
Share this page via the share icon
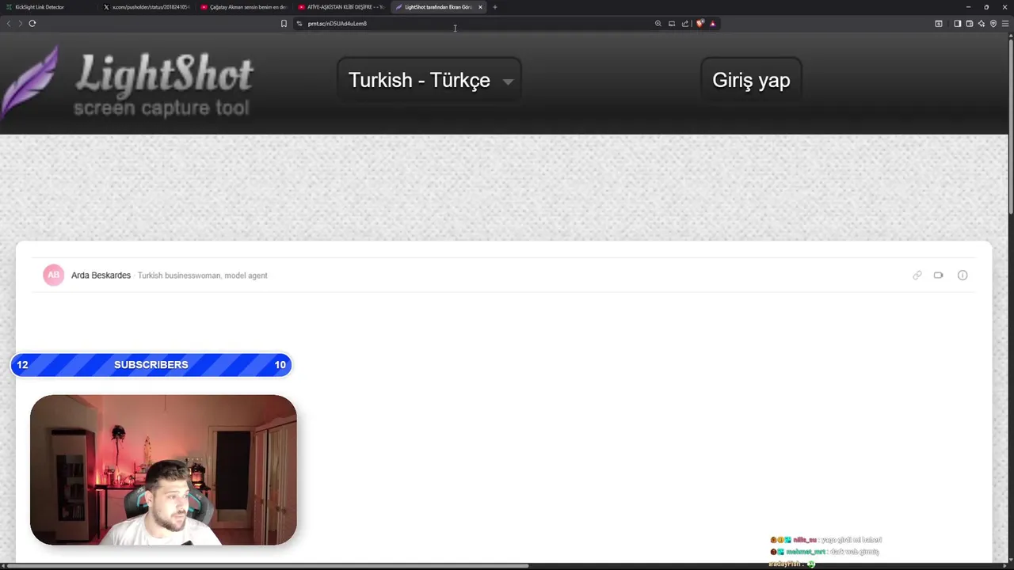coord(685,24)
